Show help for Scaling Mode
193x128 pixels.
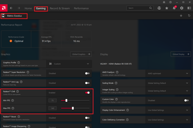tap(116, 83)
